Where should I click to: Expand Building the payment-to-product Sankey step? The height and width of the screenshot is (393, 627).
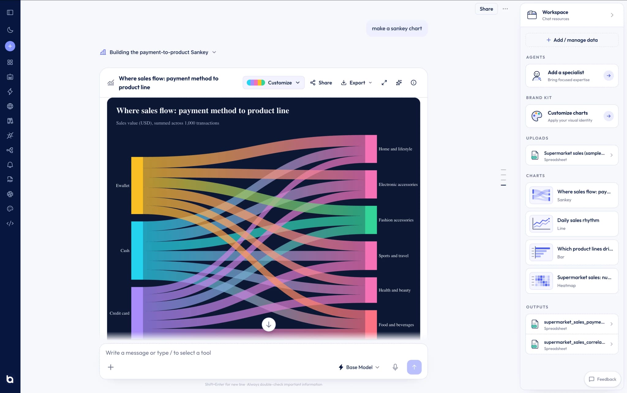[158, 52]
